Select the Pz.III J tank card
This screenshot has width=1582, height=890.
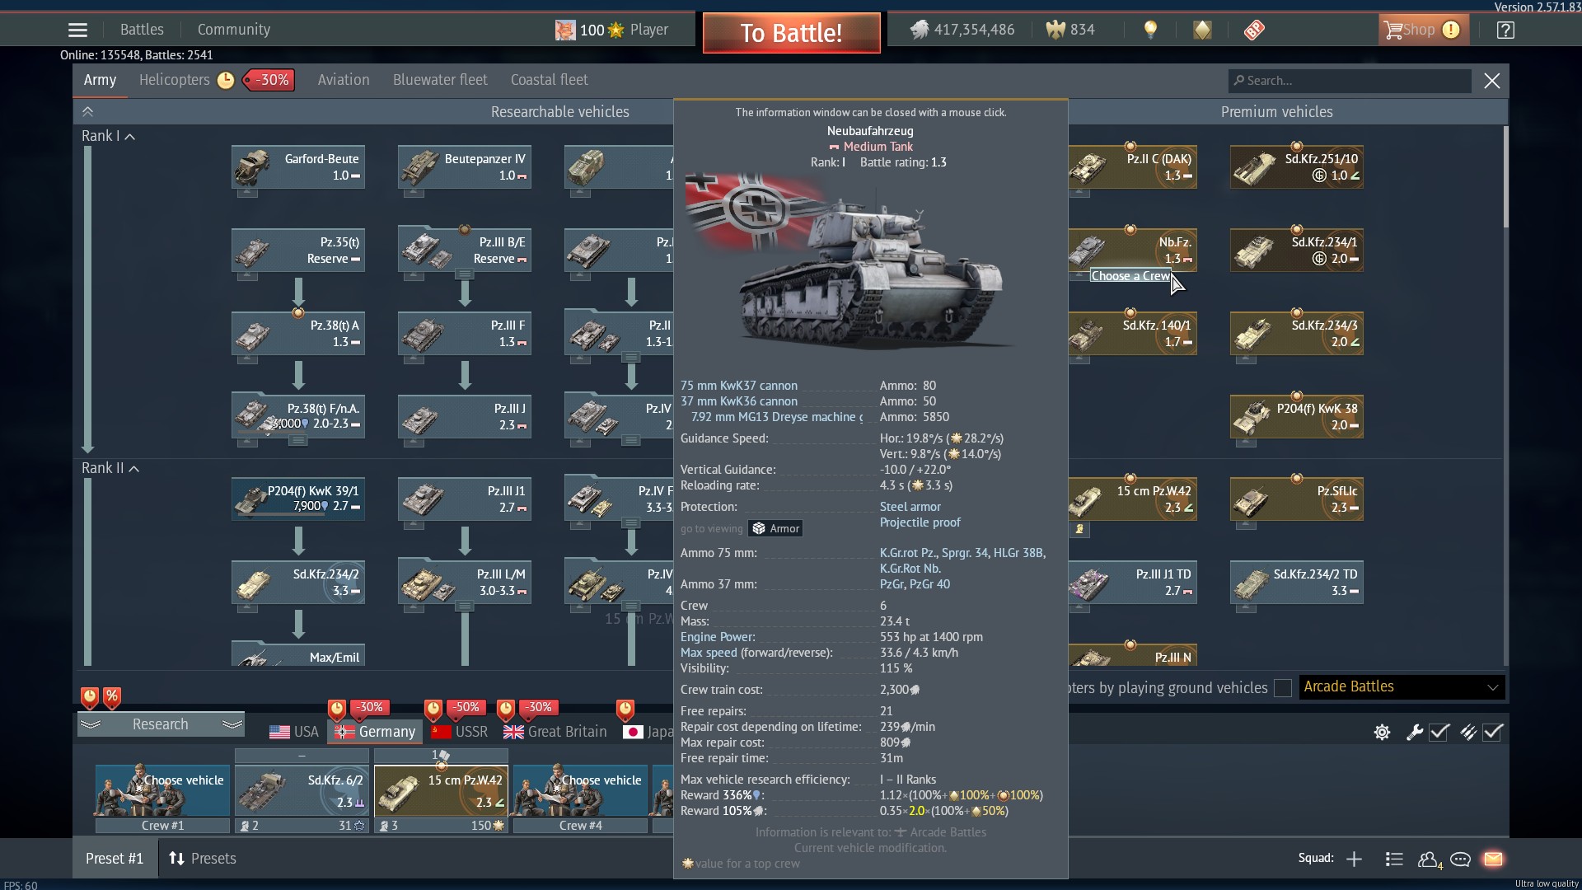[465, 417]
